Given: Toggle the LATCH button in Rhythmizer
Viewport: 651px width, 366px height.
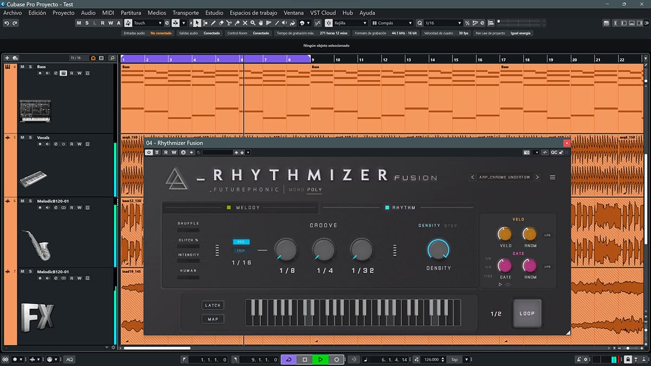Looking at the screenshot, I should [213, 305].
